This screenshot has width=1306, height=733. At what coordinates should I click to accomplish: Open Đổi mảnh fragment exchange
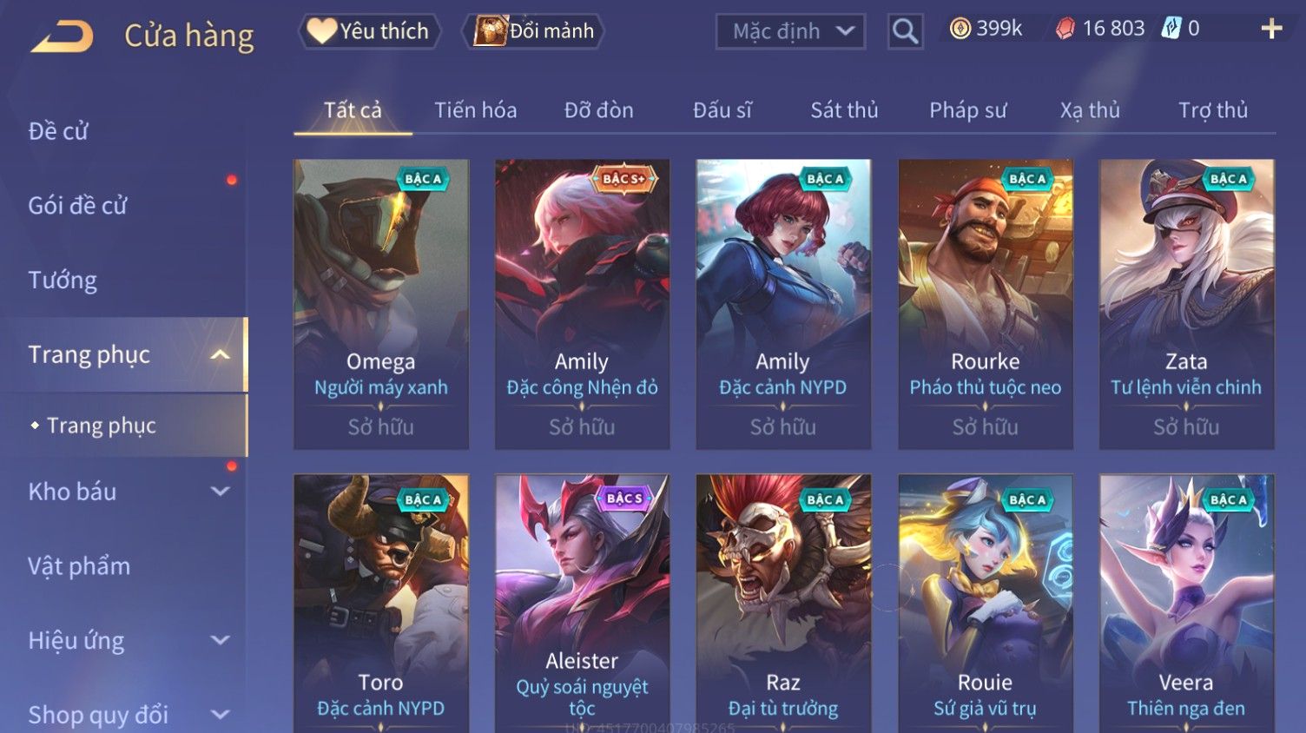[536, 31]
